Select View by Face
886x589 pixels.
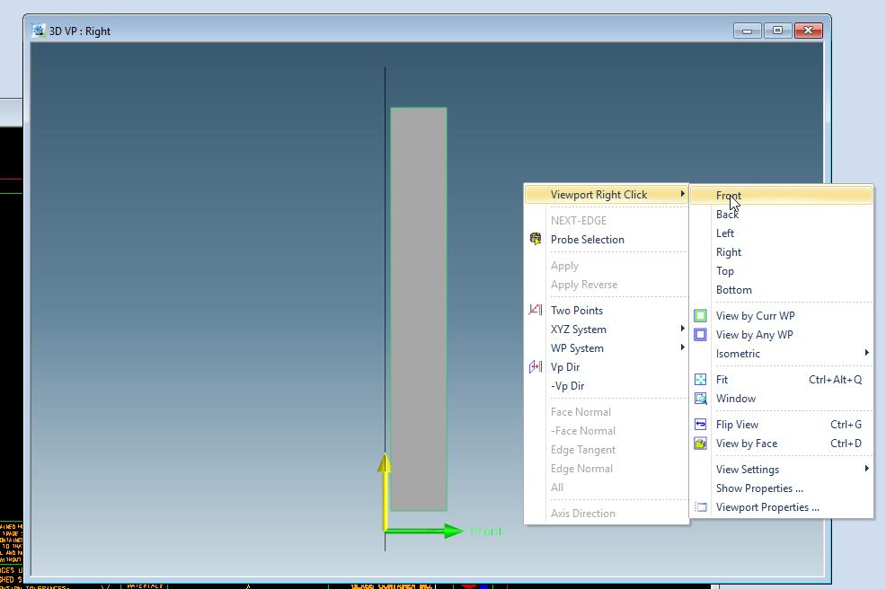point(782,444)
